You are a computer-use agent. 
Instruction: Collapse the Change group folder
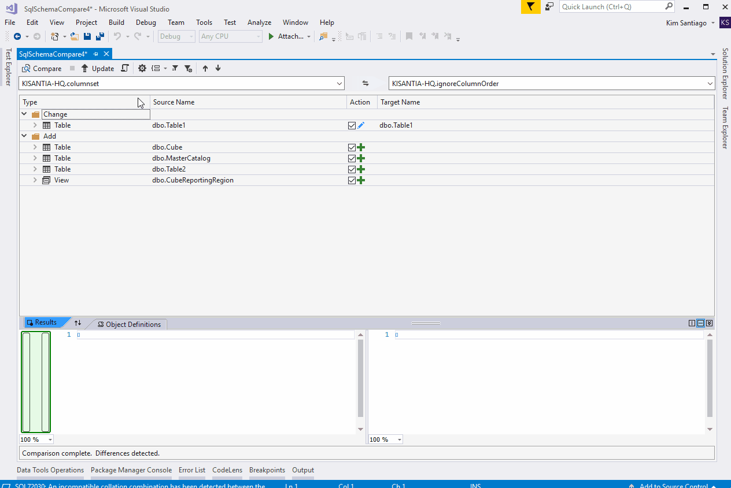[24, 114]
